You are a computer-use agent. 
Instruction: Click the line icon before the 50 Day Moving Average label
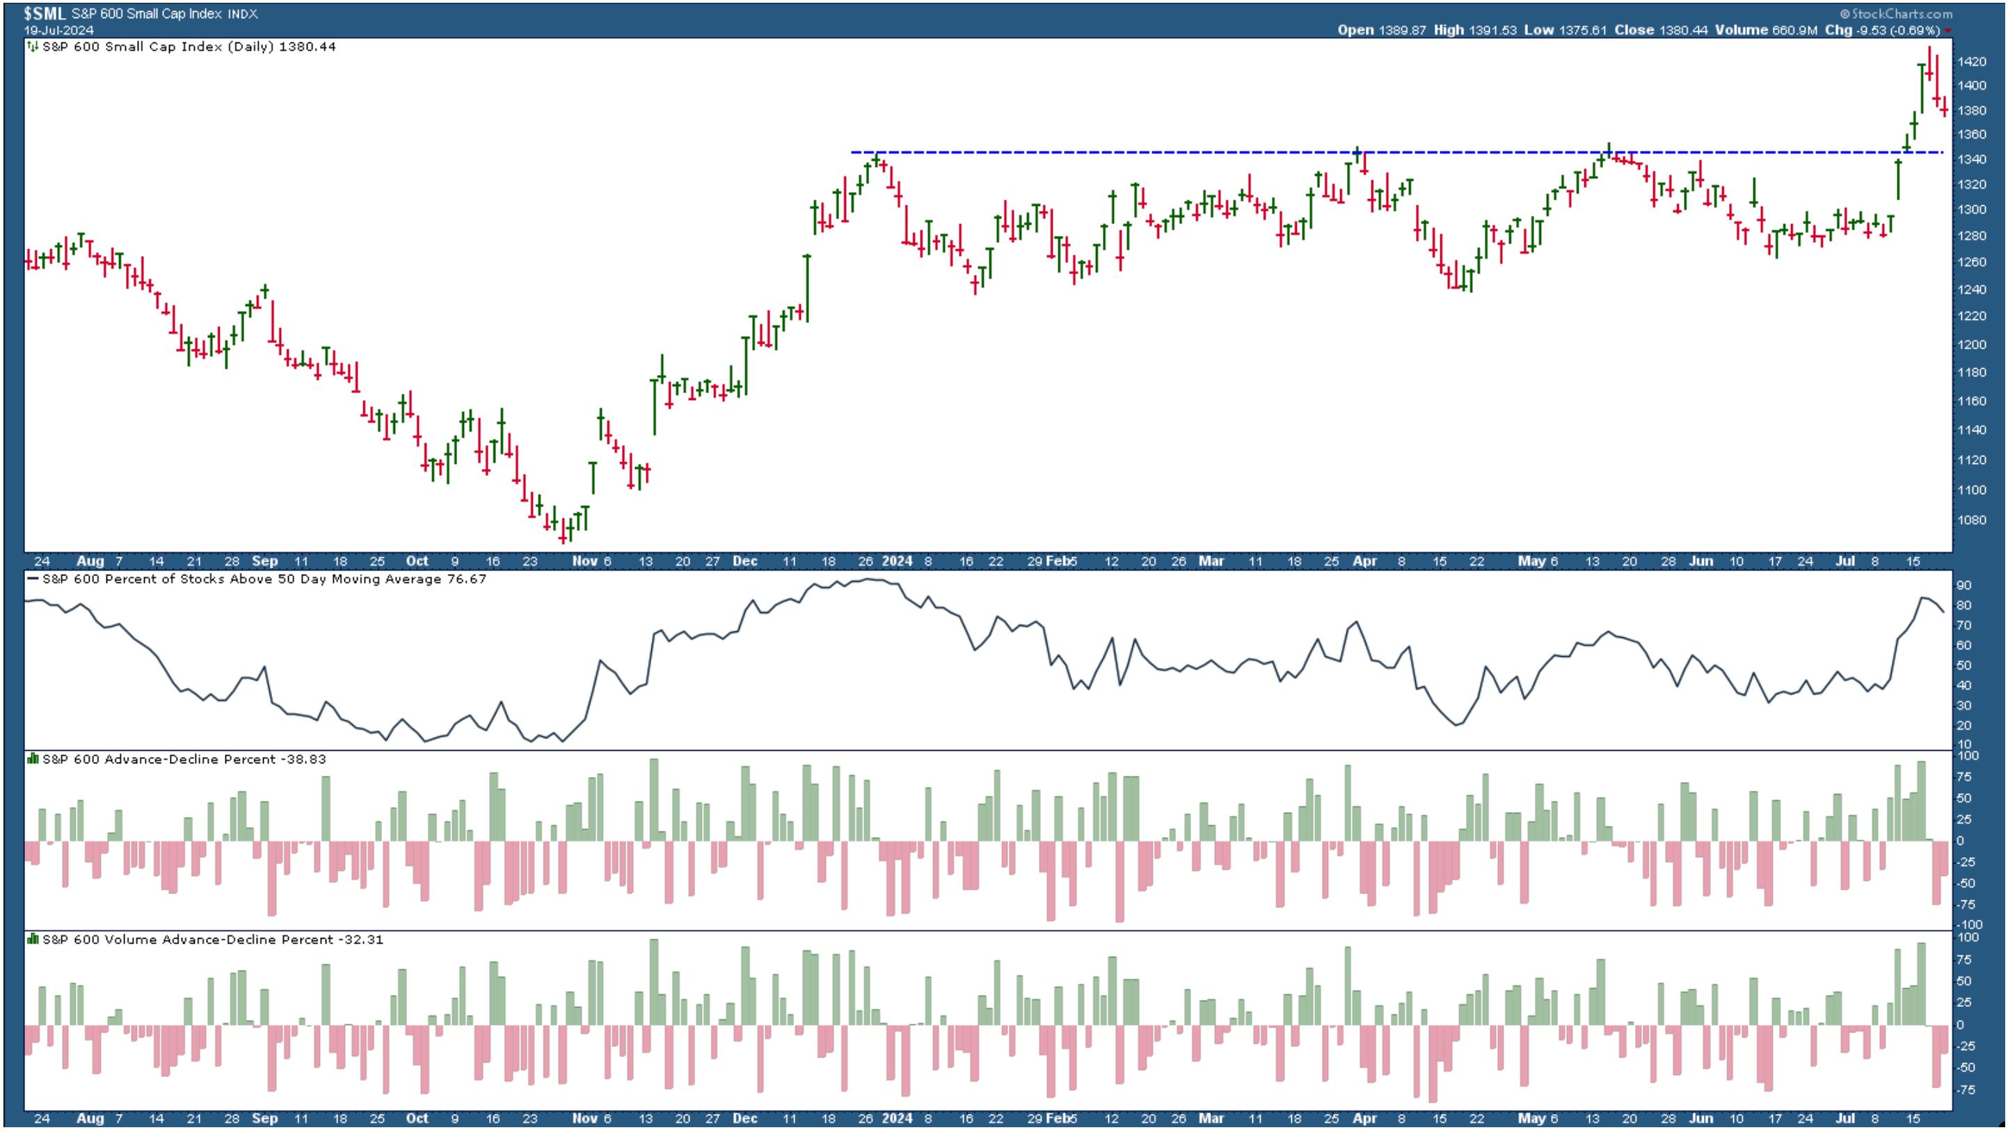point(33,579)
